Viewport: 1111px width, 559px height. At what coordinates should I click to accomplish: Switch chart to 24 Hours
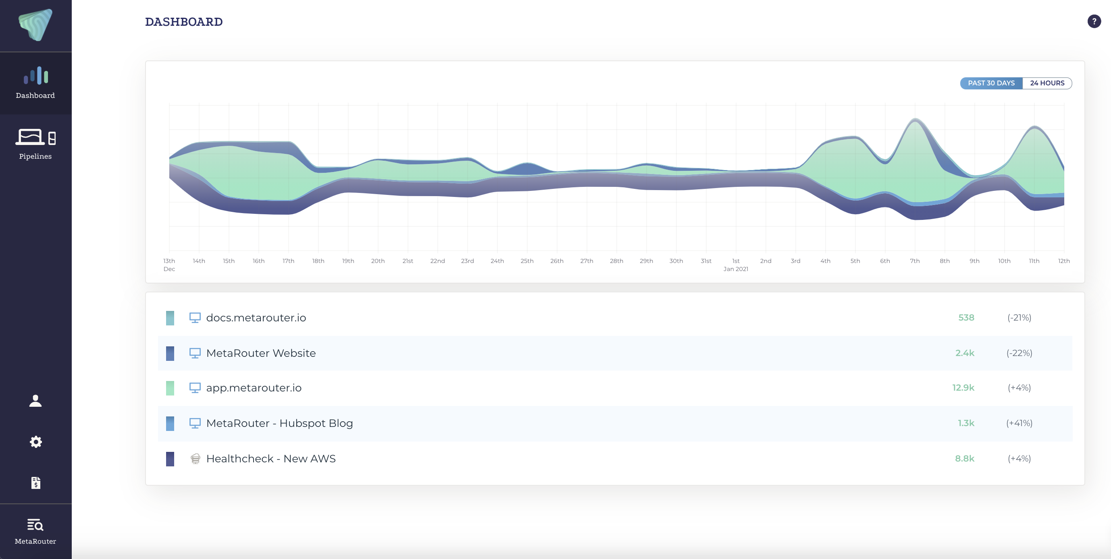pos(1047,83)
